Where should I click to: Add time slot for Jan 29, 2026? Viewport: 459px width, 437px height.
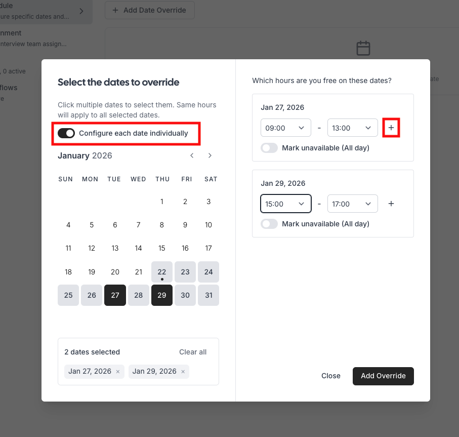(391, 204)
